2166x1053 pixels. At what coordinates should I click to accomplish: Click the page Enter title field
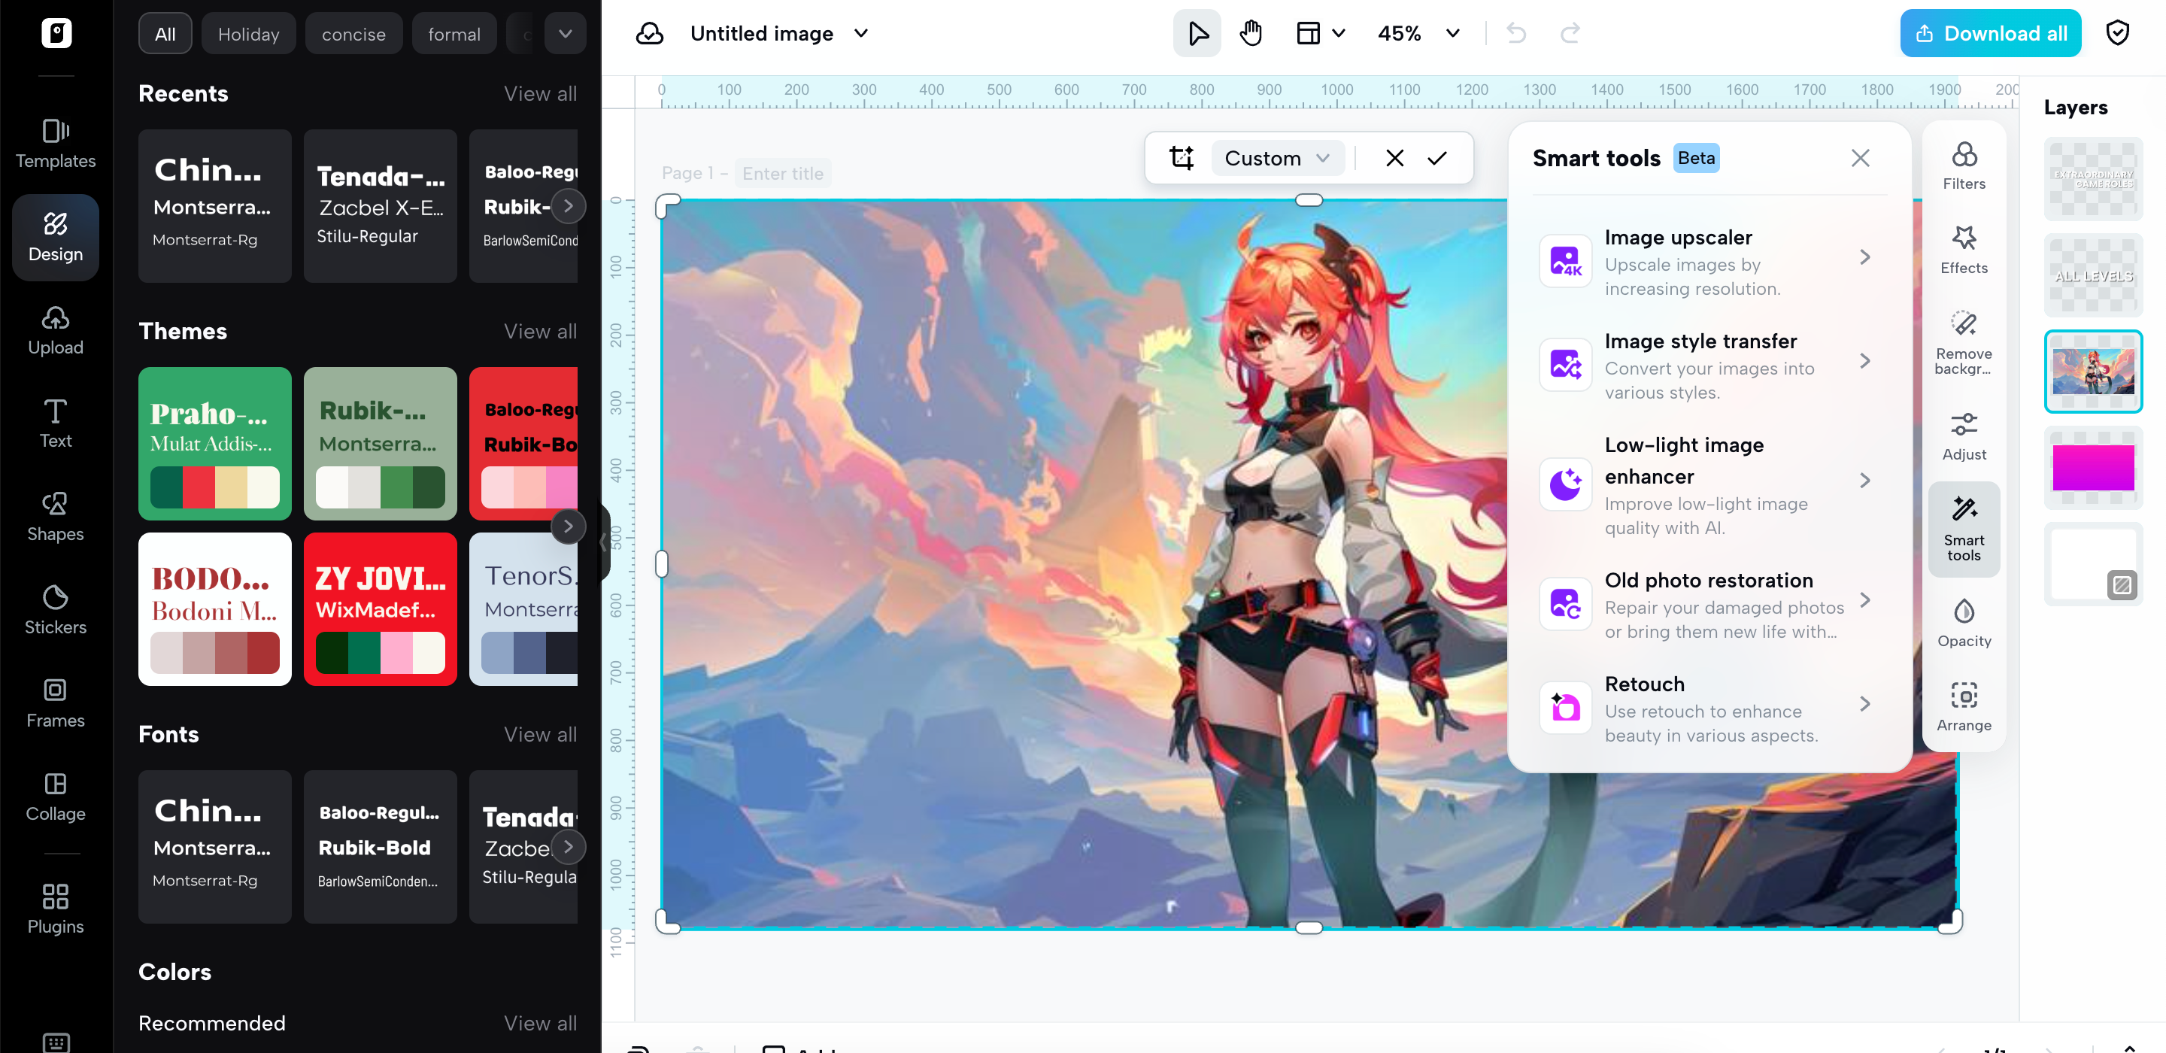coord(783,173)
